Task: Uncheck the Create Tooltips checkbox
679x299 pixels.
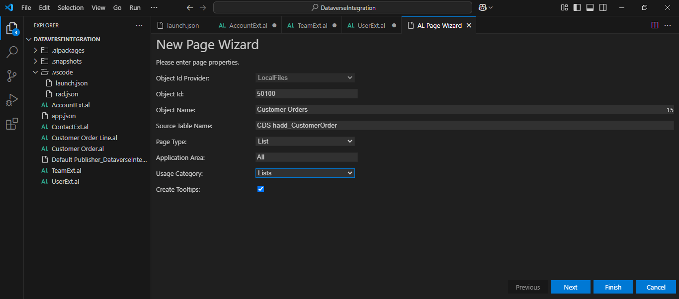Action: point(260,189)
